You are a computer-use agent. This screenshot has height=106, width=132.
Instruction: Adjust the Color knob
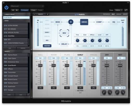pyautogui.click(x=85, y=41)
